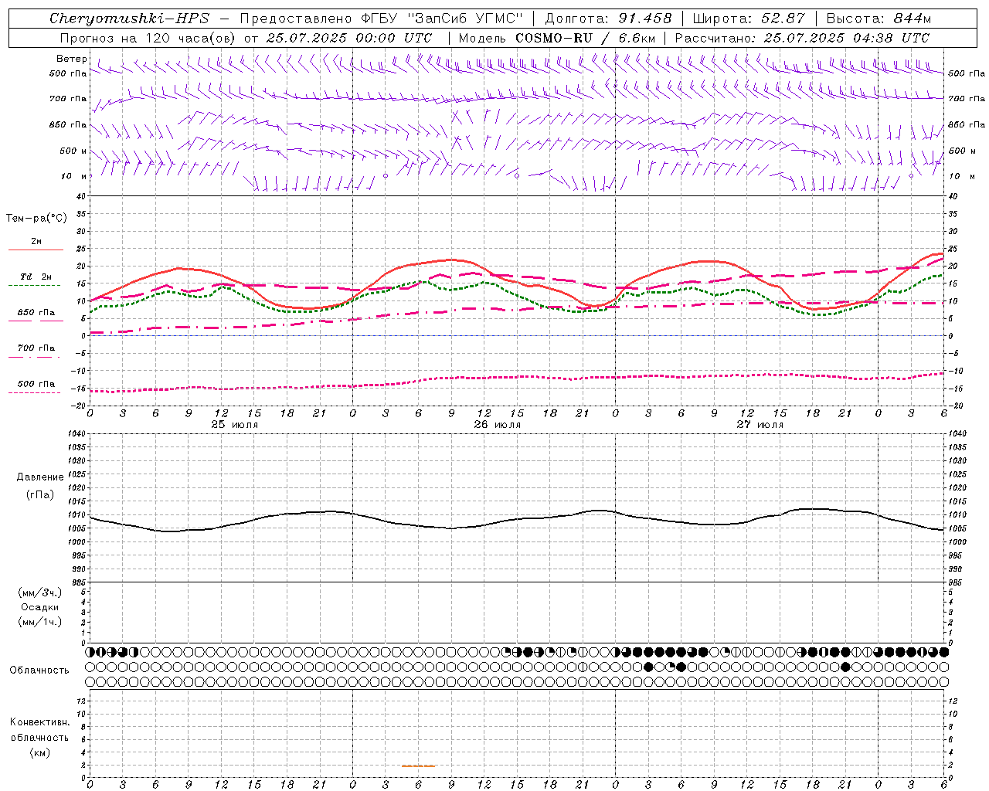Click the station title Cheryomushki-HPS
This screenshot has width=989, height=791.
pyautogui.click(x=129, y=19)
